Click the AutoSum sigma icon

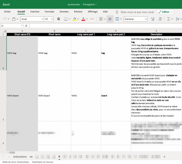click(x=169, y=19)
